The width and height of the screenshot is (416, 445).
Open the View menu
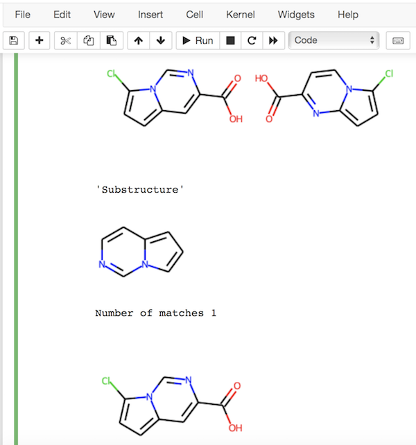(104, 15)
